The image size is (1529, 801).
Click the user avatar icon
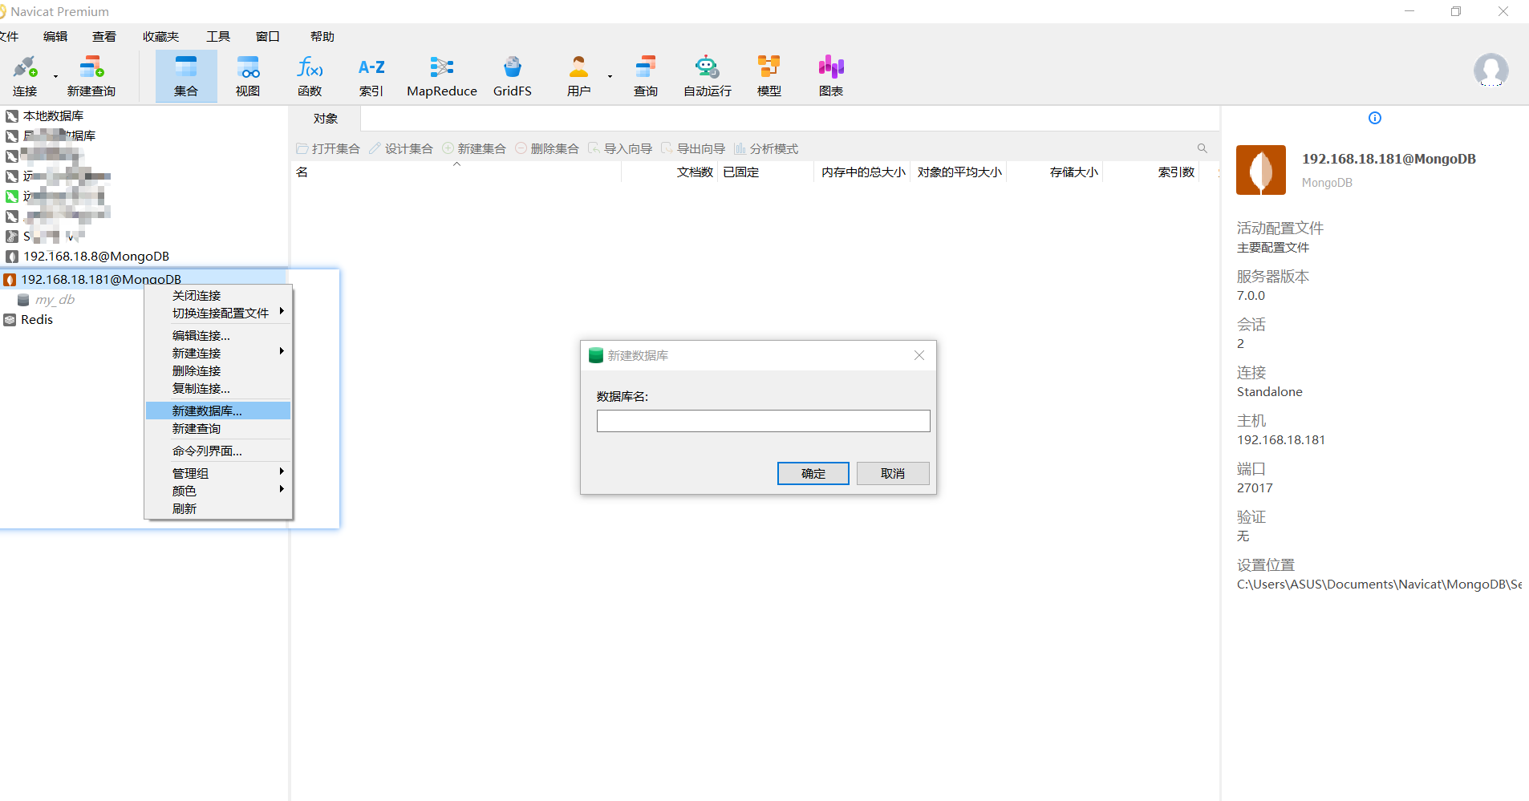click(x=1490, y=71)
